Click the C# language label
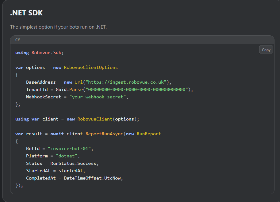This screenshot has height=202, width=280. pos(17,40)
